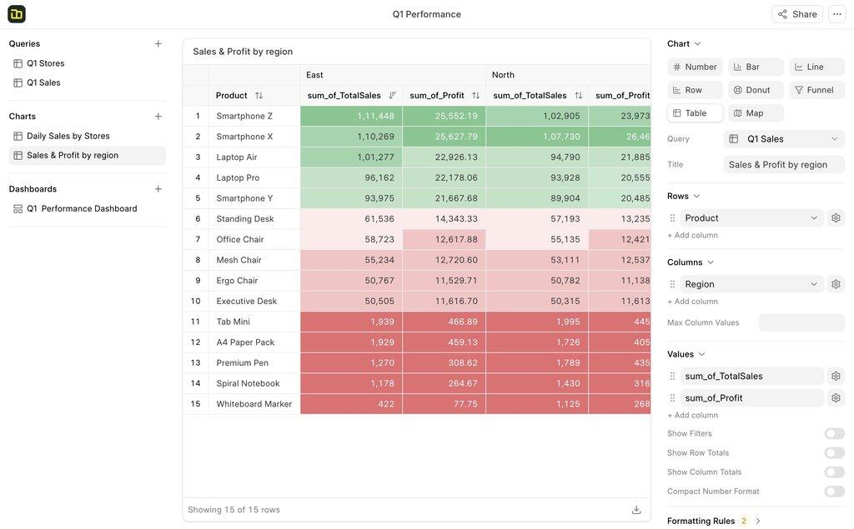Enable the Show Filters toggle
The width and height of the screenshot is (854, 529).
tap(834, 434)
